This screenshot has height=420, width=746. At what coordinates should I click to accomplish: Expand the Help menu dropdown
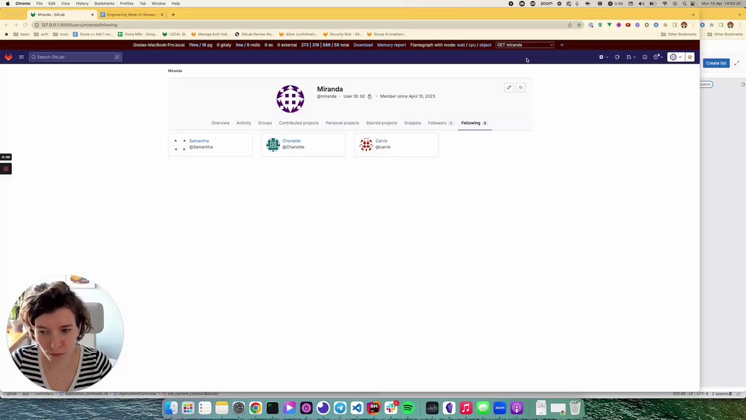click(658, 57)
